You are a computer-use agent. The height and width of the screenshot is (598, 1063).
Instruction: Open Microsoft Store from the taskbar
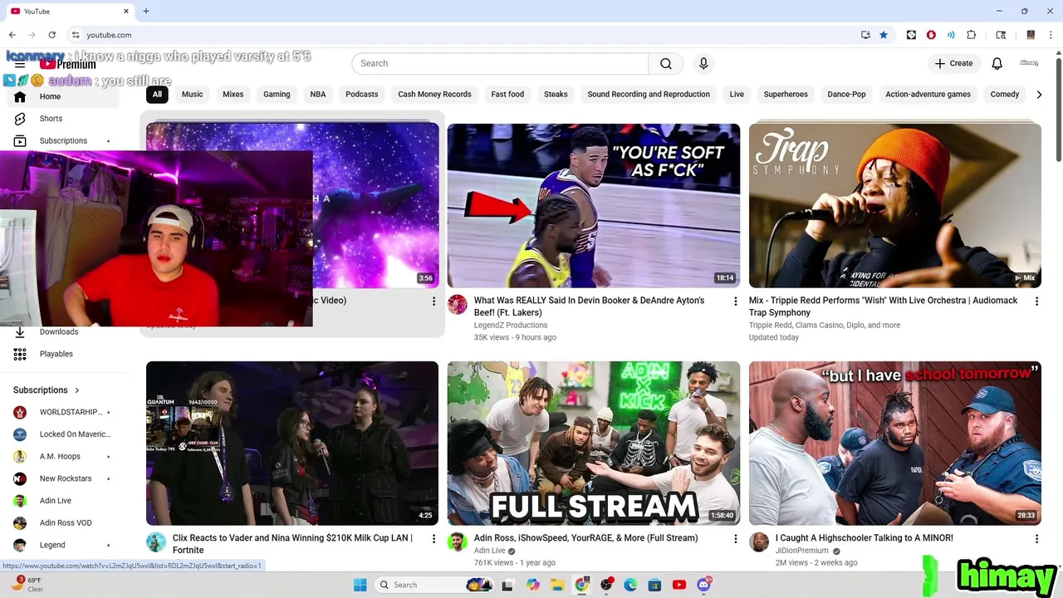[x=654, y=585]
